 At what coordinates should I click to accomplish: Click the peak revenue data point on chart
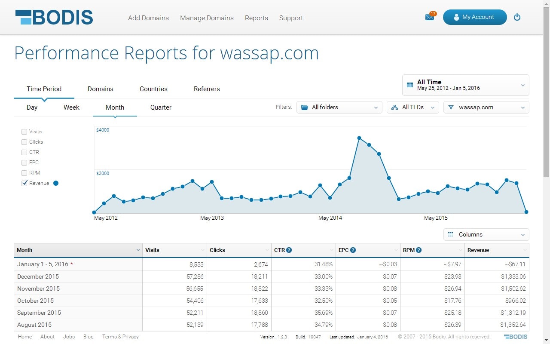pyautogui.click(x=359, y=138)
